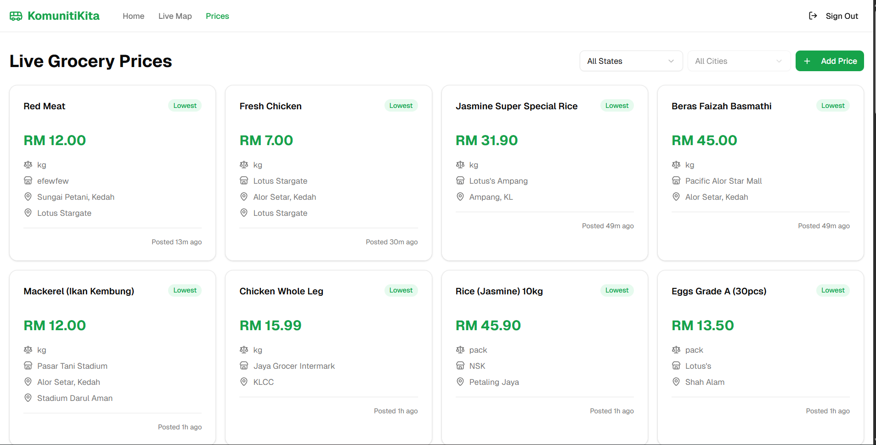The image size is (876, 445).
Task: Click store icon beside Lotus's Ampang
Action: (460, 180)
